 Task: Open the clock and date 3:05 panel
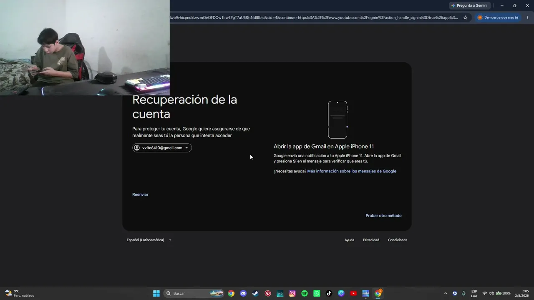pos(522,293)
